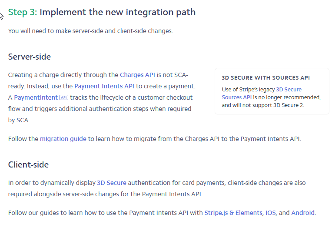Click the callout box body text about 3D Secure 2
The image size is (332, 228).
coord(271,97)
